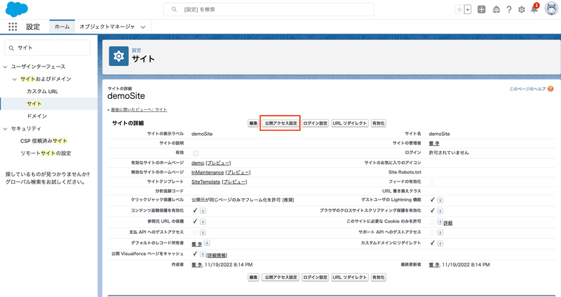Open CSP 信頼済みサイト in the sidebar
561x297 pixels.
[43, 141]
